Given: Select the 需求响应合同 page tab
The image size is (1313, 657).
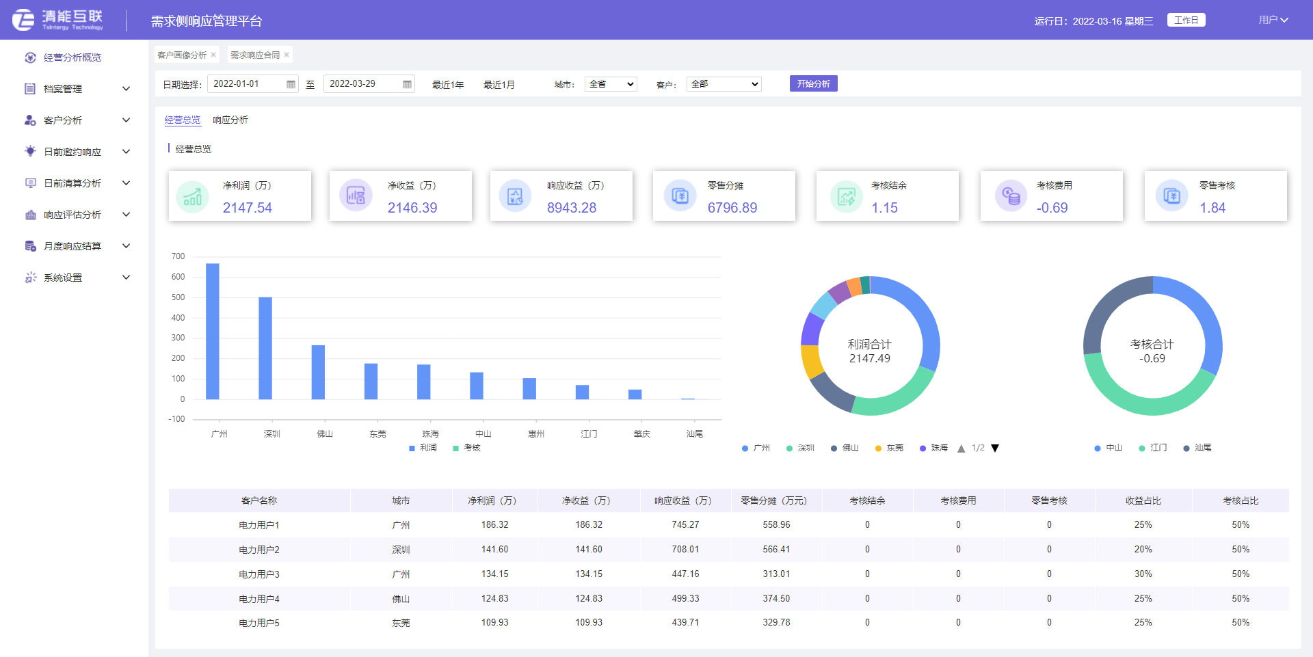Looking at the screenshot, I should tap(254, 55).
